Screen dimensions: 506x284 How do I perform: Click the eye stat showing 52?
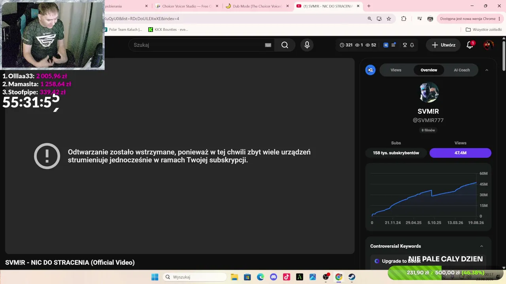pos(371,45)
